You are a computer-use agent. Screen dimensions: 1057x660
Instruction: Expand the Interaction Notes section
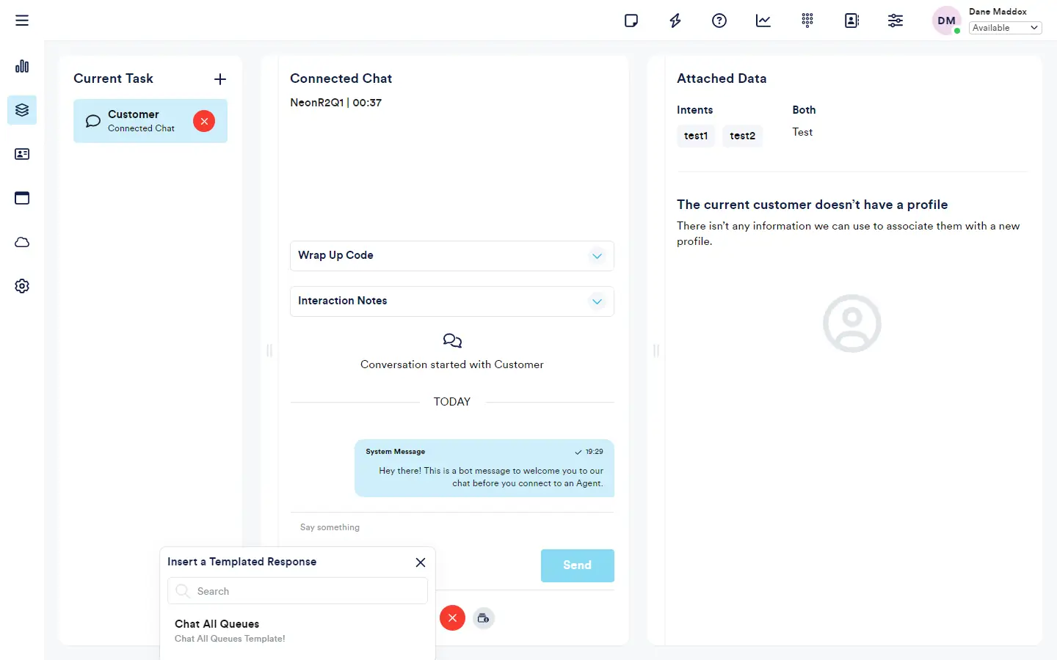(597, 301)
